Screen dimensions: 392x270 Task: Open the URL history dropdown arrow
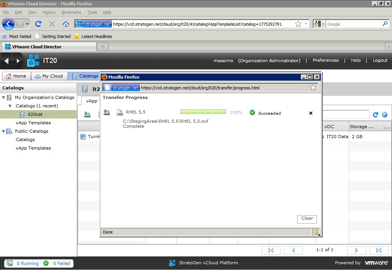[306, 24]
